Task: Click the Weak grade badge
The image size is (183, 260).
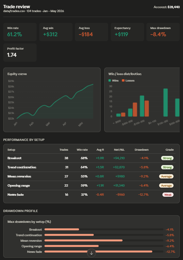Action: tap(168, 195)
